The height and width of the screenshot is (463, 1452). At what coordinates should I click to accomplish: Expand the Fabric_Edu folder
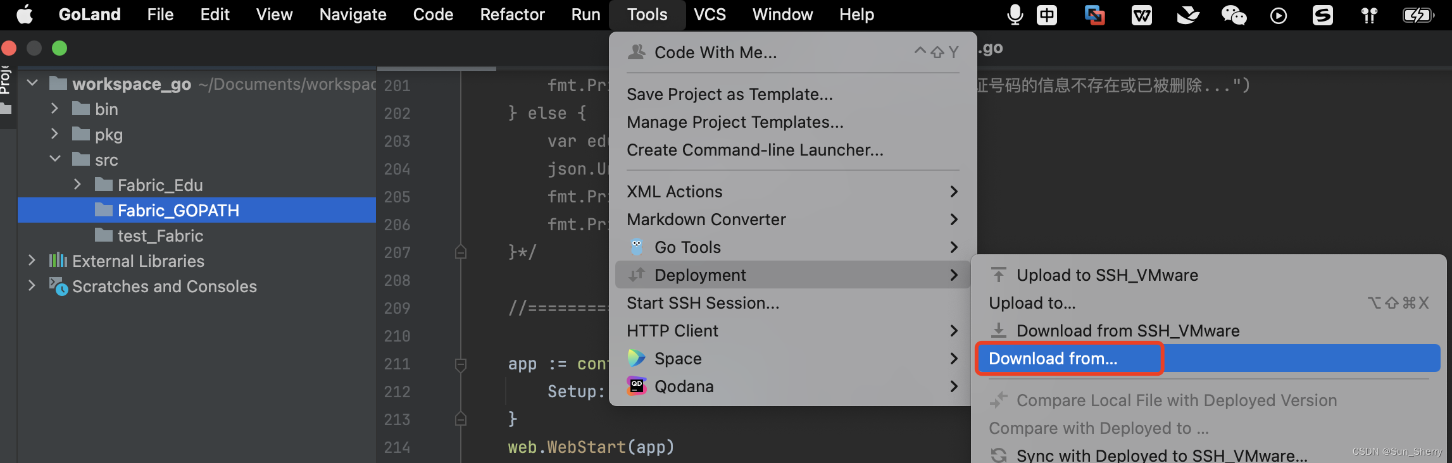tap(77, 184)
